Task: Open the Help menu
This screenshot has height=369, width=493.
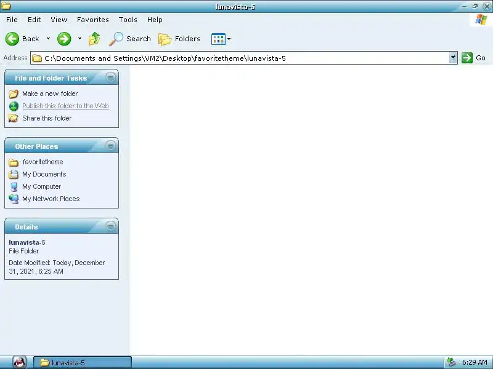Action: (x=155, y=20)
